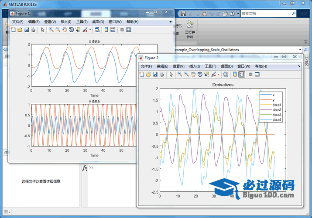Open 编辑(E) menu in Figure 1

[34, 22]
